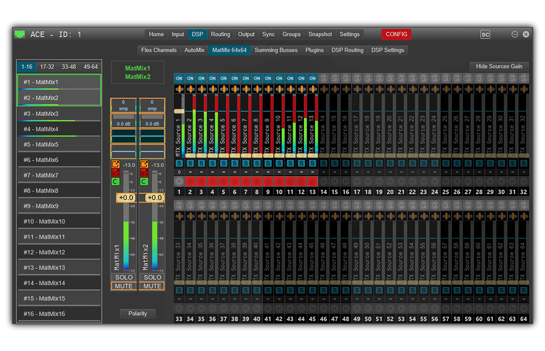Turn off Source 12 ON button
Viewport: 545px width, 351px height.
coord(301,78)
